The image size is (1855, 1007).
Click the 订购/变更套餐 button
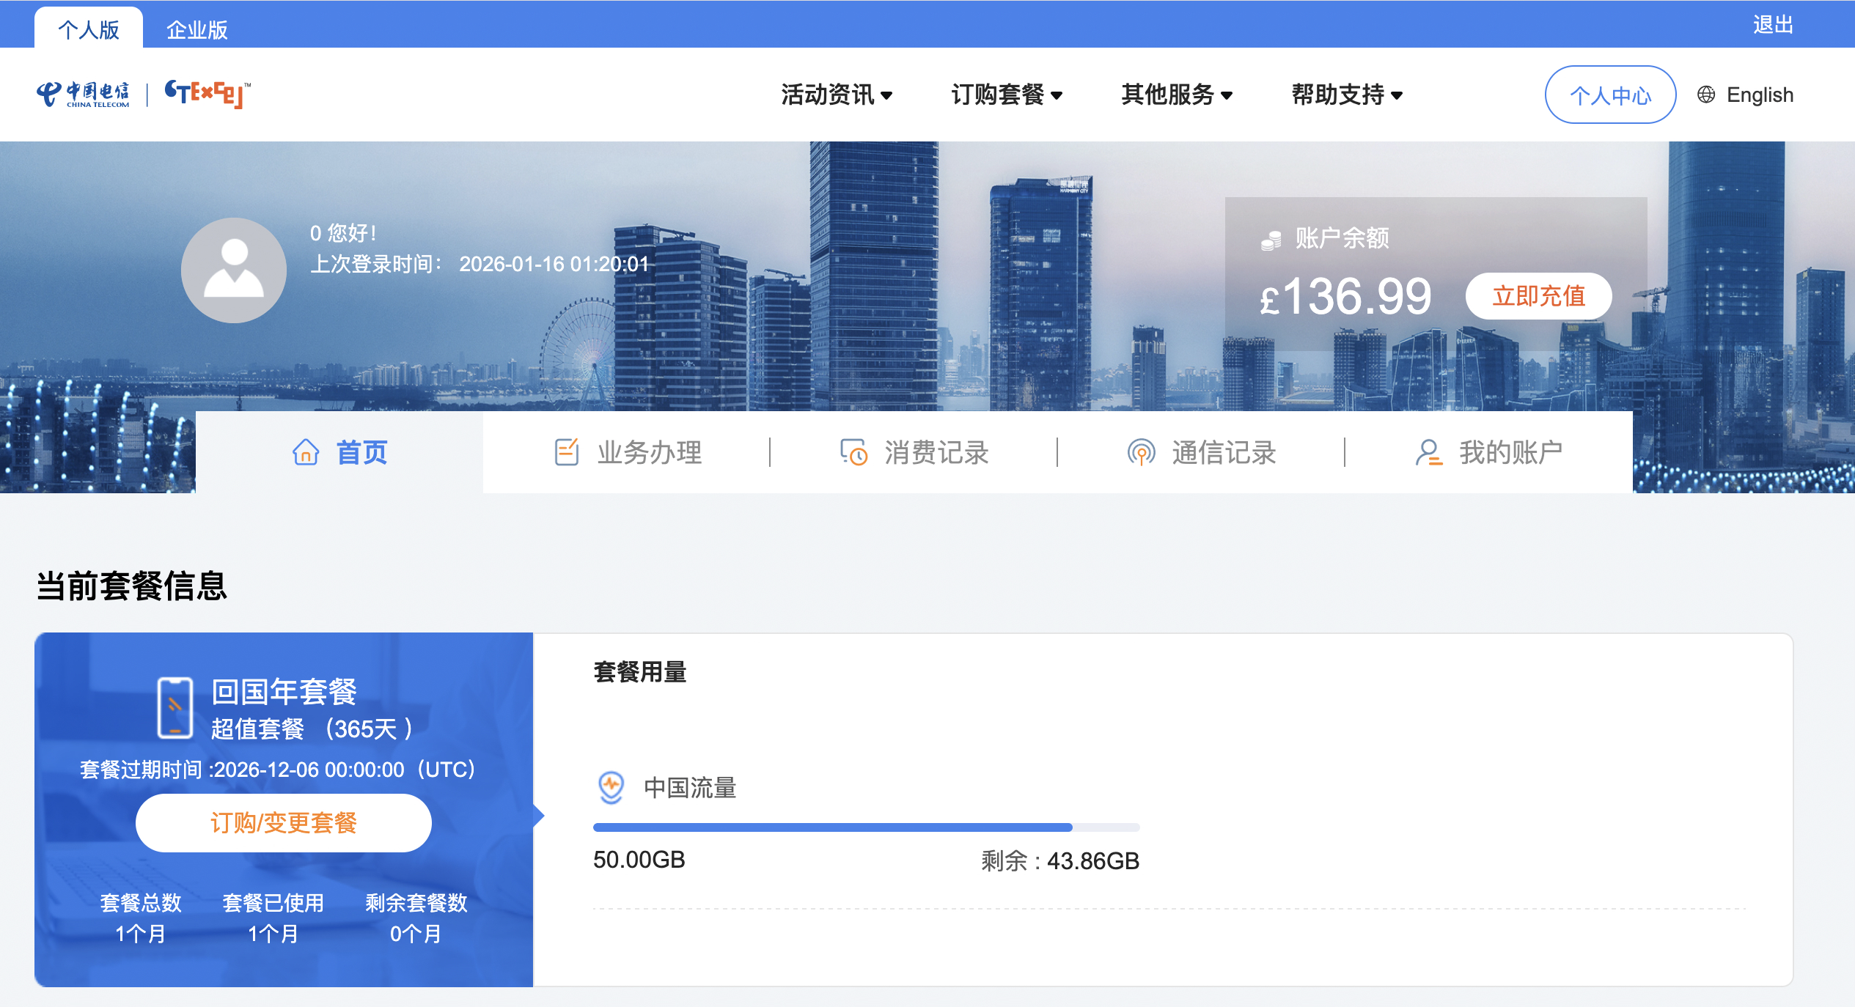coord(284,822)
